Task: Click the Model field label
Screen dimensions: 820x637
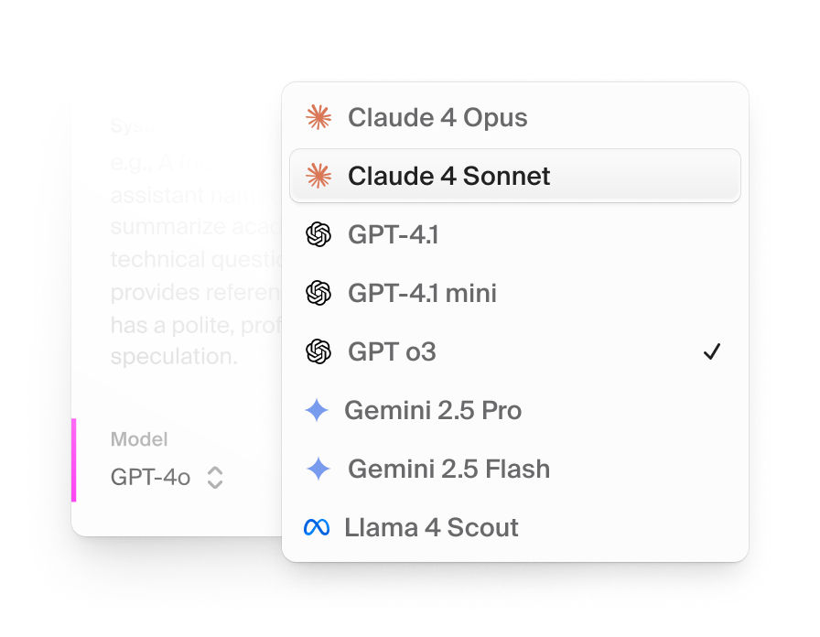Action: point(139,439)
